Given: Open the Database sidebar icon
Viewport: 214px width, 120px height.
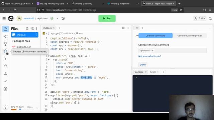Looking at the screenshot, I should click(x=5, y=66).
